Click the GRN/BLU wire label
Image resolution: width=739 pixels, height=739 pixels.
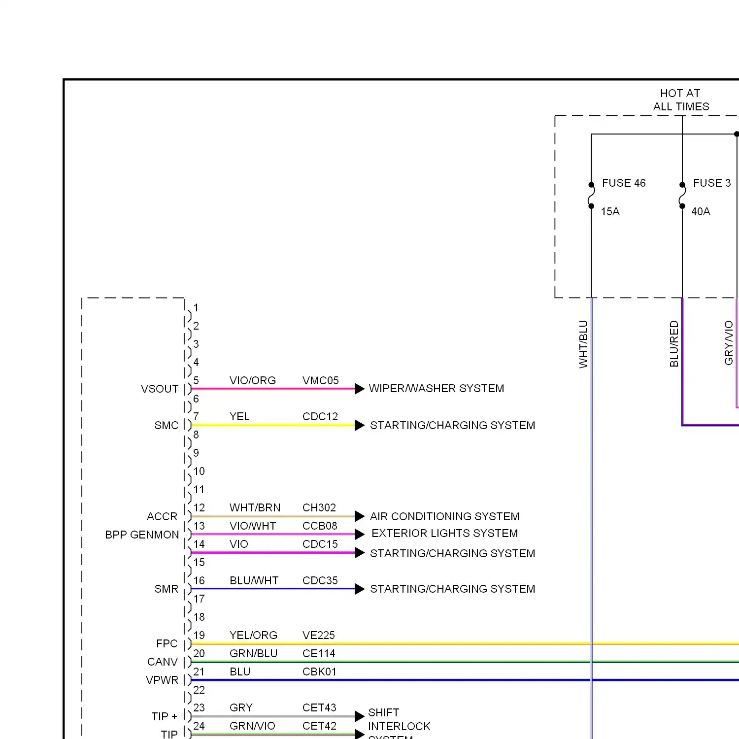[x=253, y=653]
